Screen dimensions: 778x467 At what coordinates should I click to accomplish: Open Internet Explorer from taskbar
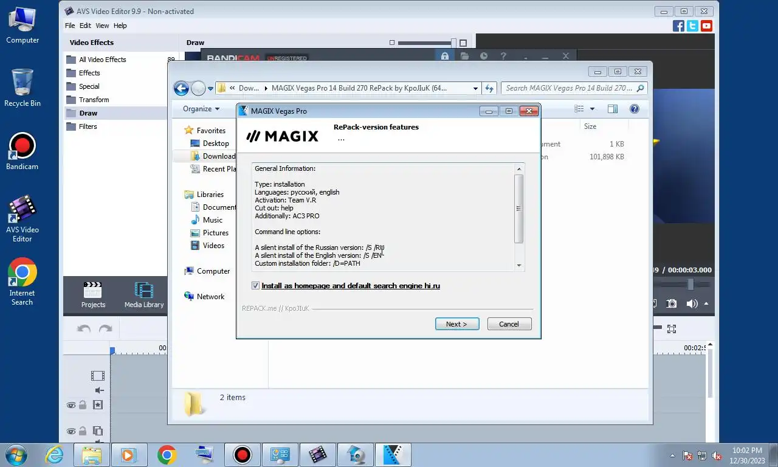coord(54,454)
